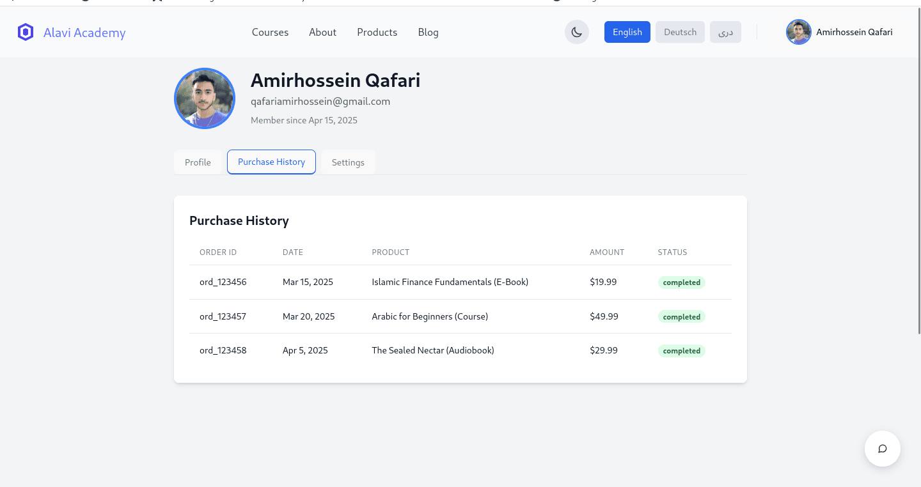
Task: Click the small header user avatar
Action: (799, 32)
